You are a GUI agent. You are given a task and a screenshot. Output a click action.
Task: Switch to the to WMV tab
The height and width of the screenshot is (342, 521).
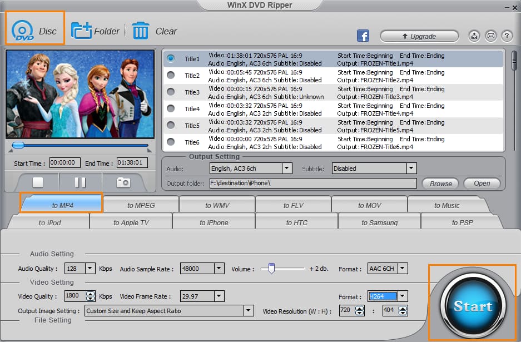pos(217,205)
